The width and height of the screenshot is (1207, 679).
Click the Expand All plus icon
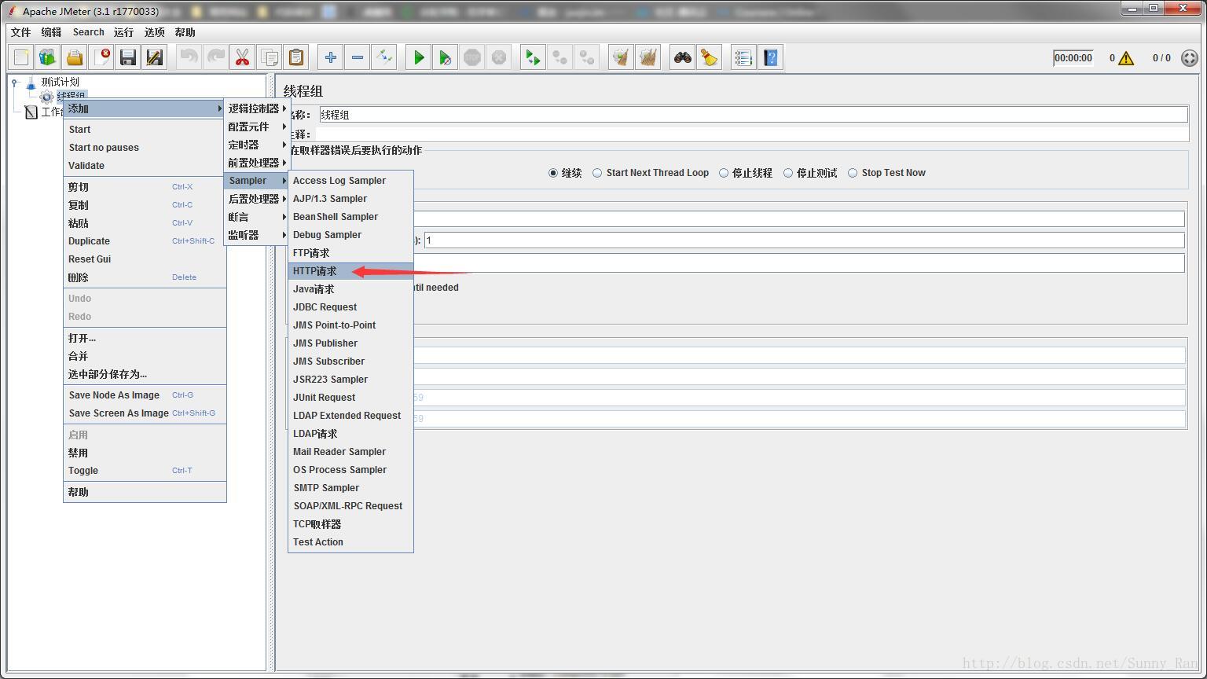coord(331,57)
